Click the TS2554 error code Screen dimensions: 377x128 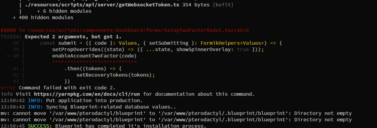[11, 37]
